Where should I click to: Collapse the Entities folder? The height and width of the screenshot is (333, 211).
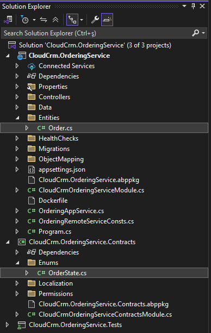17,118
